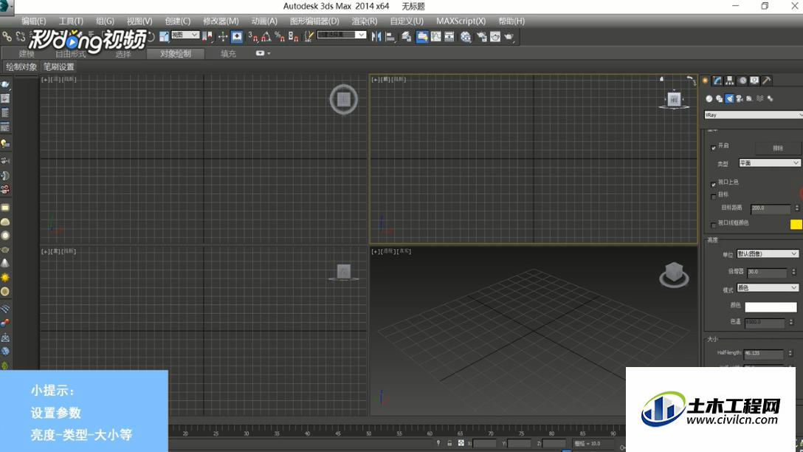
Task: Click the Select and Link chain icon
Action: (7, 36)
